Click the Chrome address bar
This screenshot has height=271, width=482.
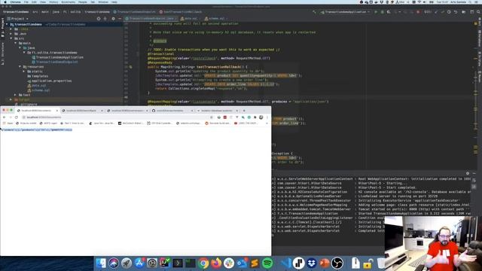(x=117, y=117)
